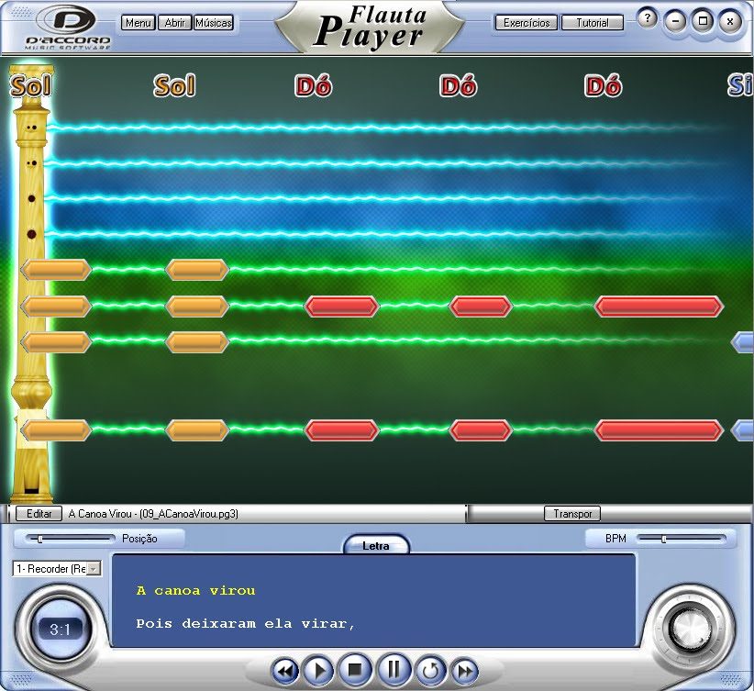754x691 pixels.
Task: Click the lyric line 'A canoa virou'
Action: pos(195,591)
